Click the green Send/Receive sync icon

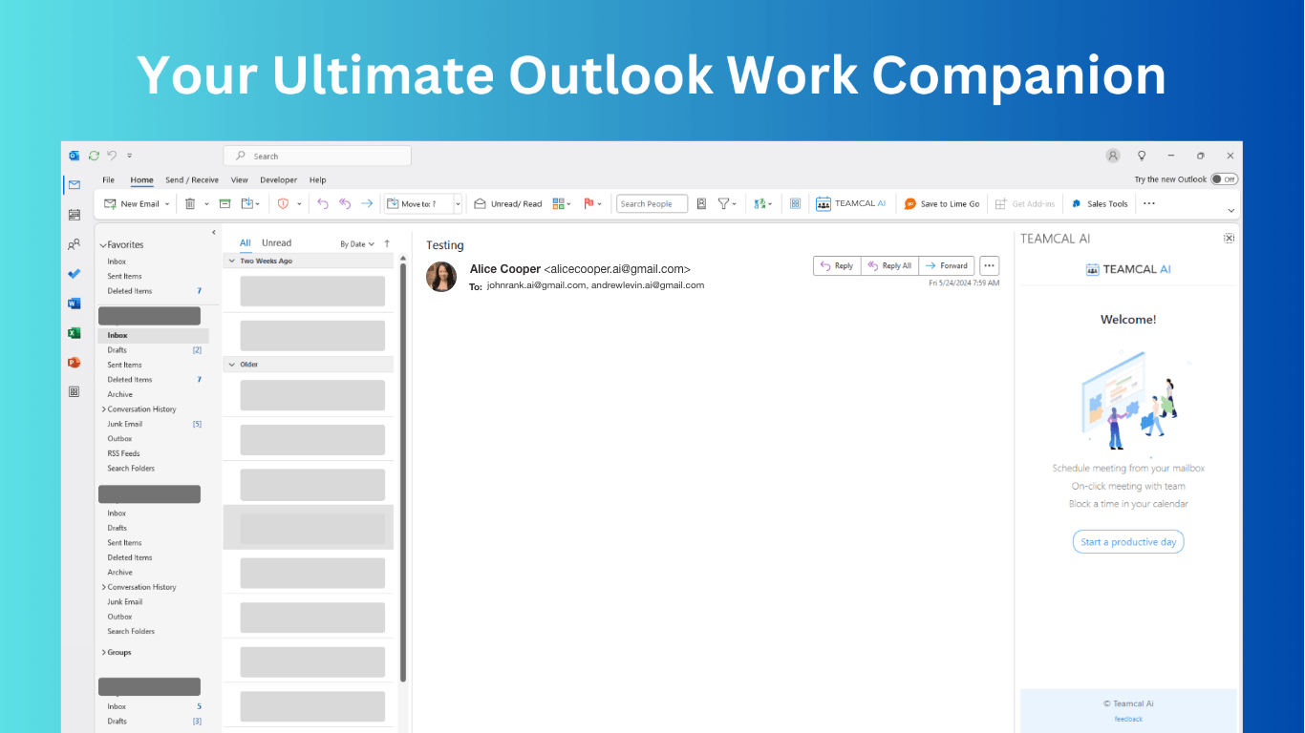click(94, 156)
